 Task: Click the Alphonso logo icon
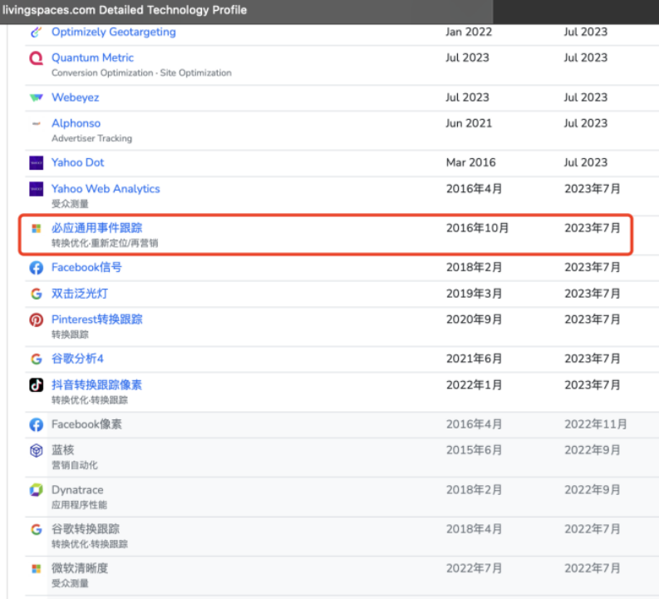36,124
